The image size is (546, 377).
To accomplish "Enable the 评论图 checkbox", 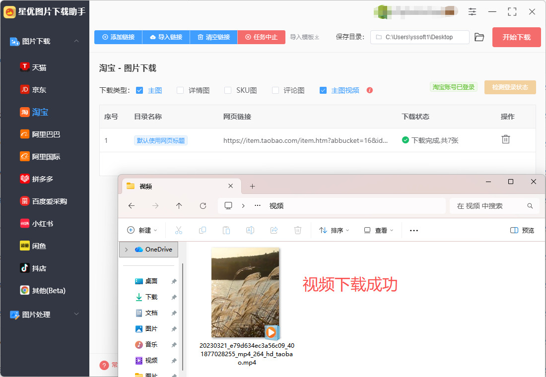I will point(275,90).
